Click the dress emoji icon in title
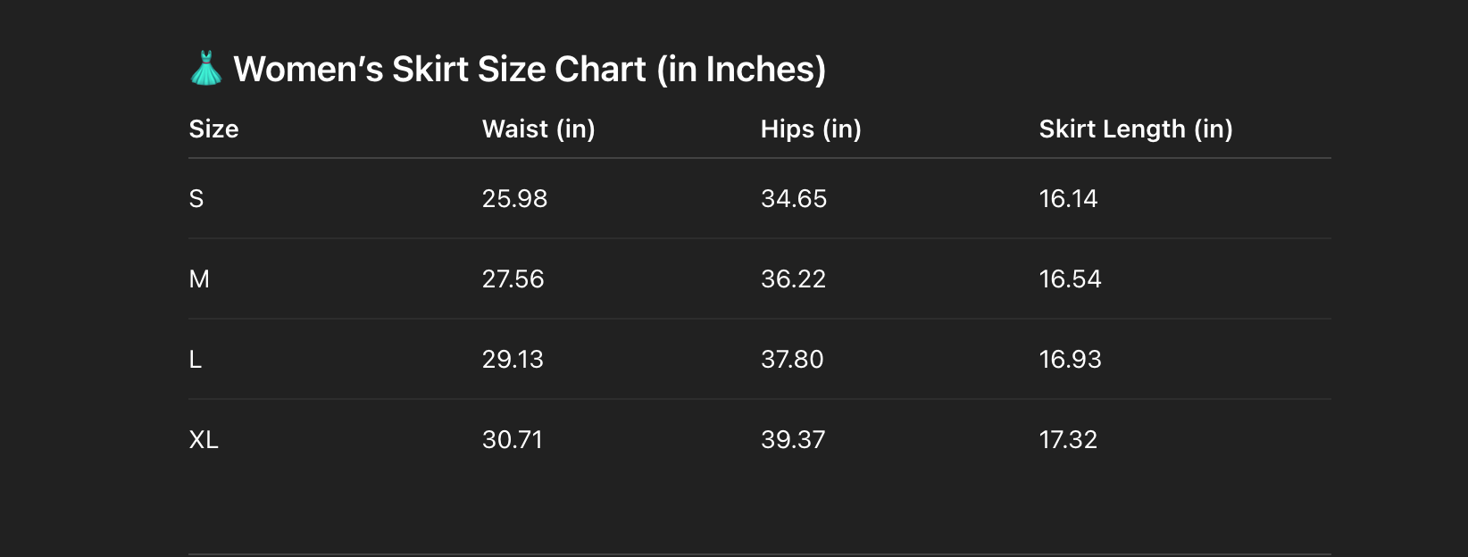 (x=206, y=69)
